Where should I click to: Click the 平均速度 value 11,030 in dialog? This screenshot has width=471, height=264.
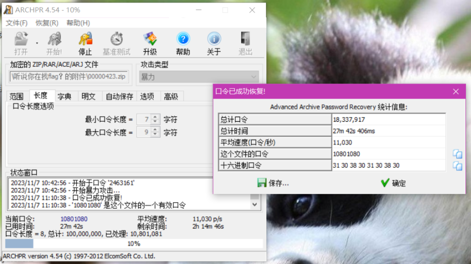coord(389,142)
